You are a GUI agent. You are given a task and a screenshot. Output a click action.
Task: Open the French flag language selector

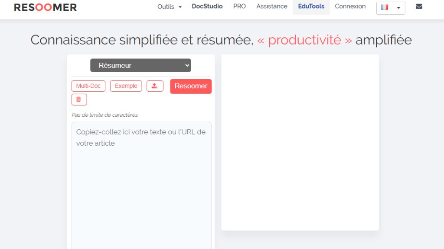pyautogui.click(x=391, y=8)
